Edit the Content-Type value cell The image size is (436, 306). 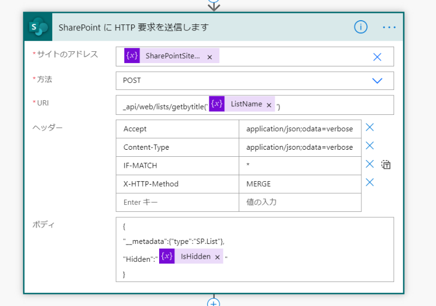pos(300,147)
